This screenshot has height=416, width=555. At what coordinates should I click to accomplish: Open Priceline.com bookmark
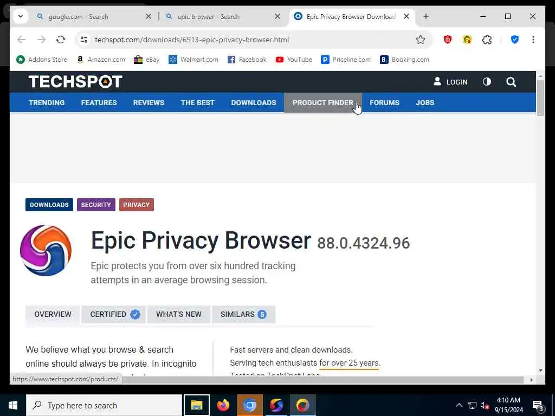(x=346, y=60)
